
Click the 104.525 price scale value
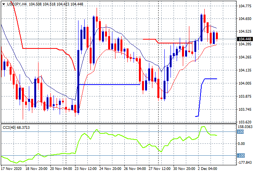tap(245, 31)
